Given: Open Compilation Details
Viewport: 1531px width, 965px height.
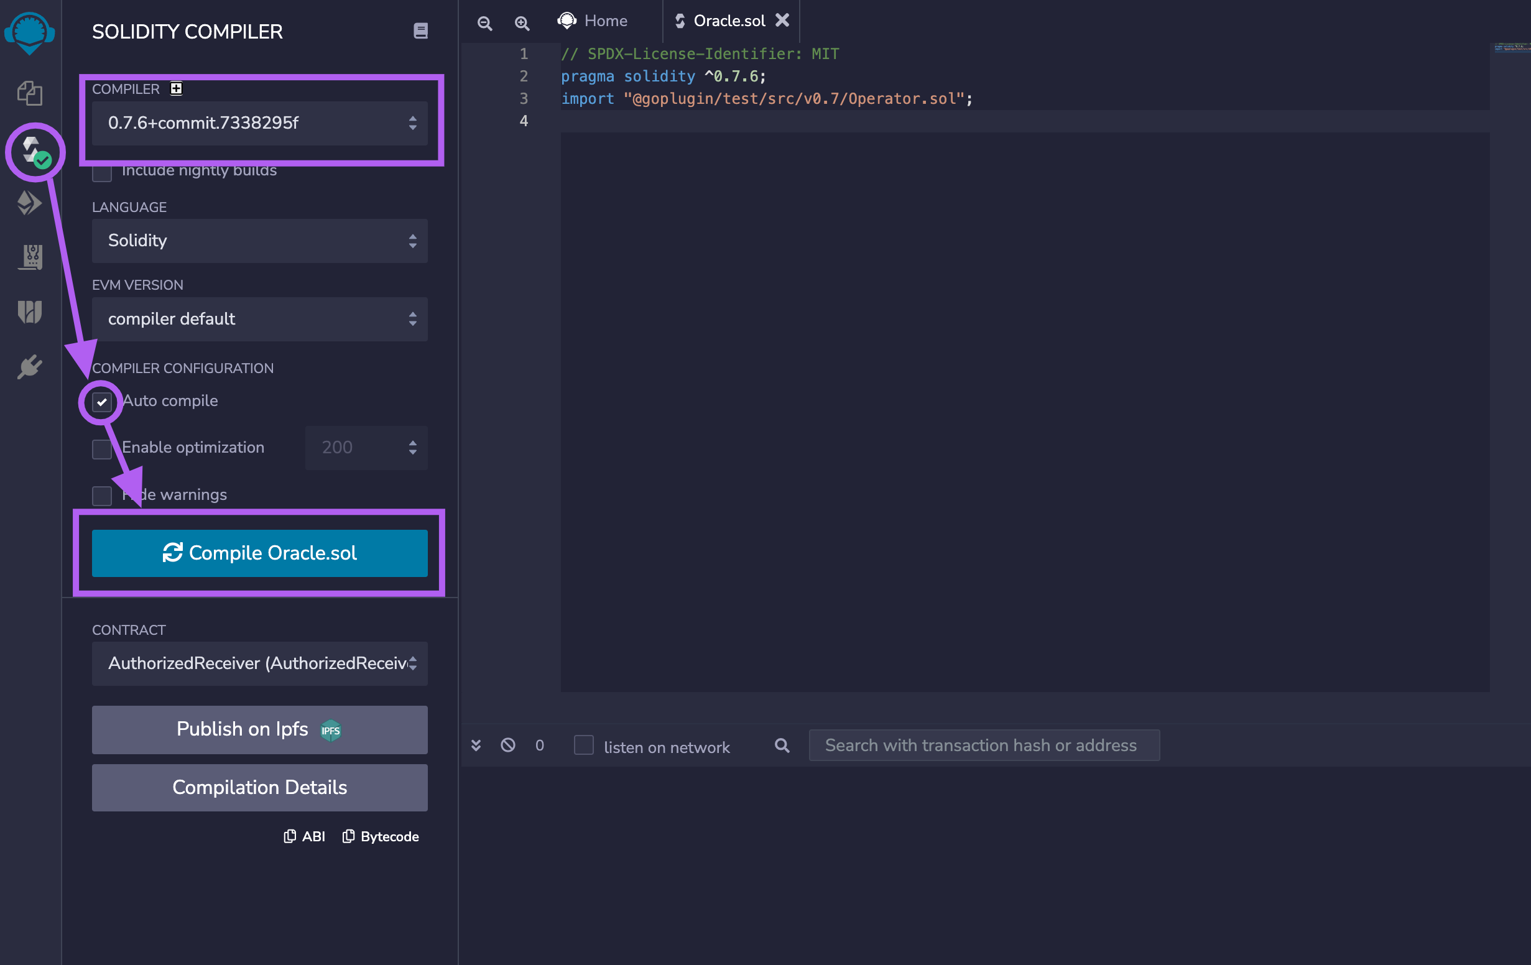Looking at the screenshot, I should click(x=259, y=787).
